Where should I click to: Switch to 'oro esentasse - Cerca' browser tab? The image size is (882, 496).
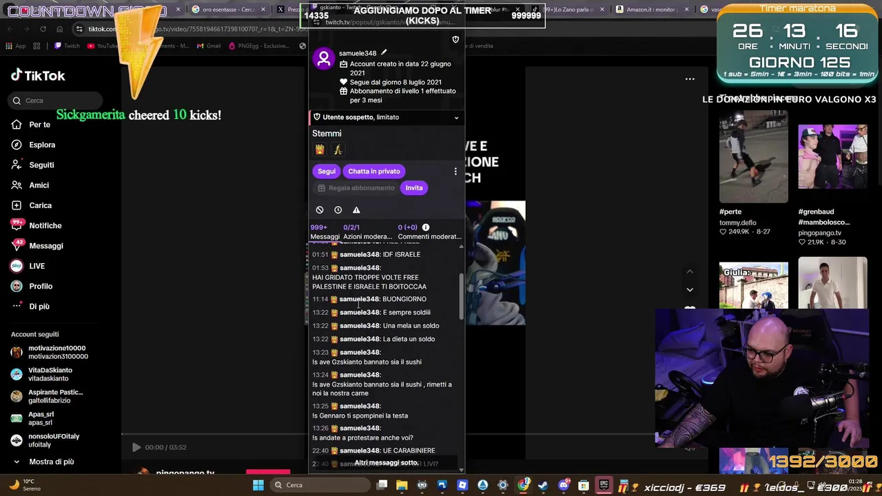[x=229, y=10]
